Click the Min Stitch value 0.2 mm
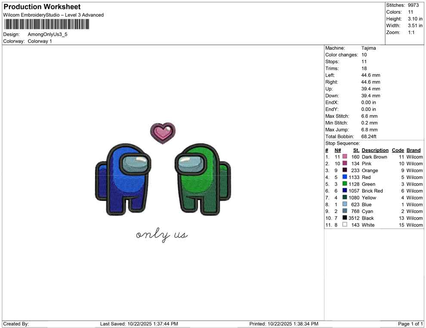Screen dimensions: 426x328 click(369, 123)
